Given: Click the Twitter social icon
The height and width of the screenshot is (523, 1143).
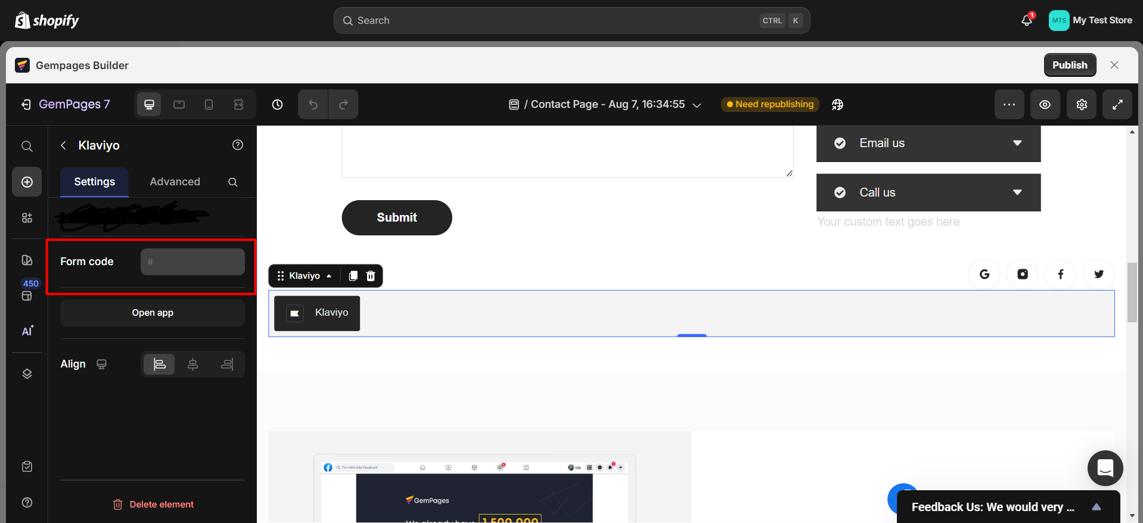Looking at the screenshot, I should (x=1098, y=274).
